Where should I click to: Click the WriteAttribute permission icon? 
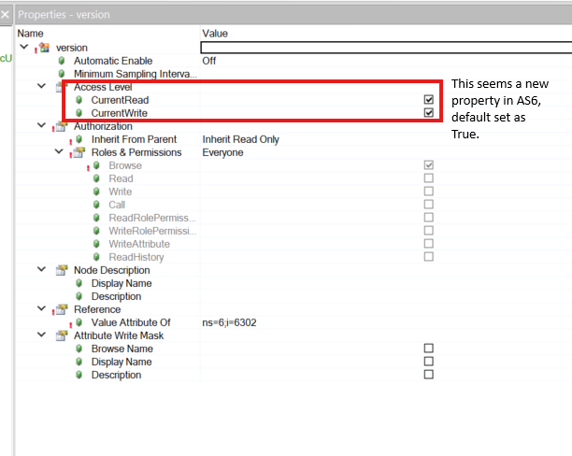coord(96,244)
